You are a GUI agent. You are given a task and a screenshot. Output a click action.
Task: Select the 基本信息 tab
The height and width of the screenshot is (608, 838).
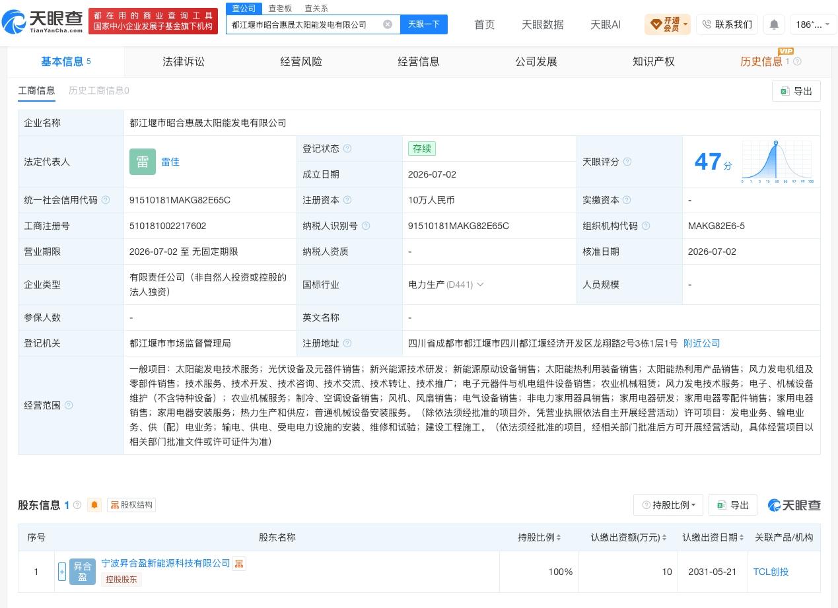[66, 61]
